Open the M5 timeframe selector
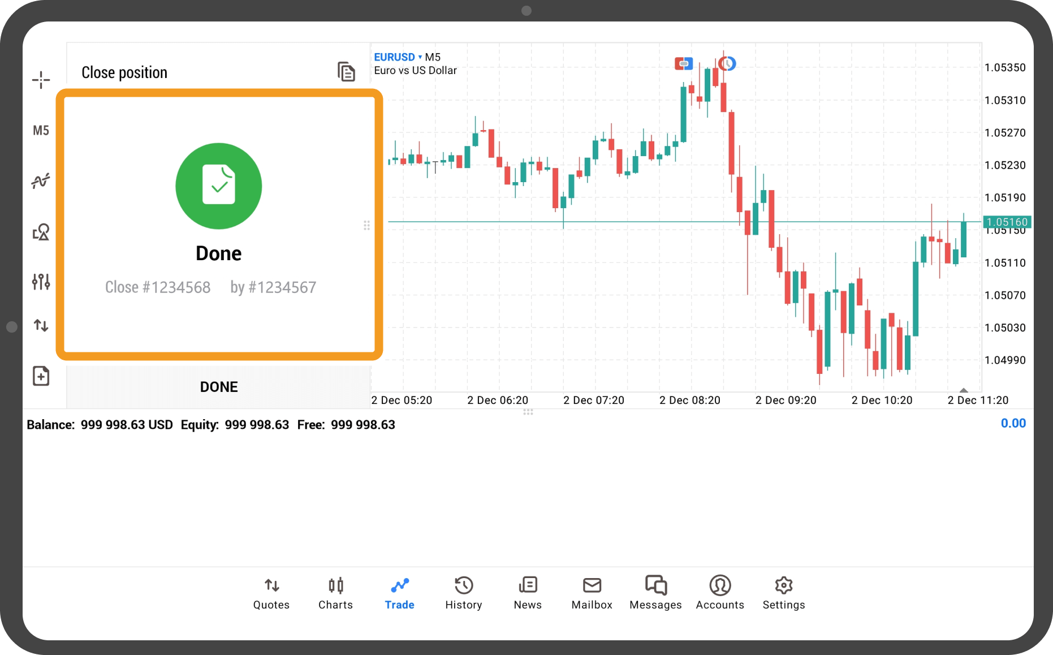The width and height of the screenshot is (1053, 655). point(41,131)
